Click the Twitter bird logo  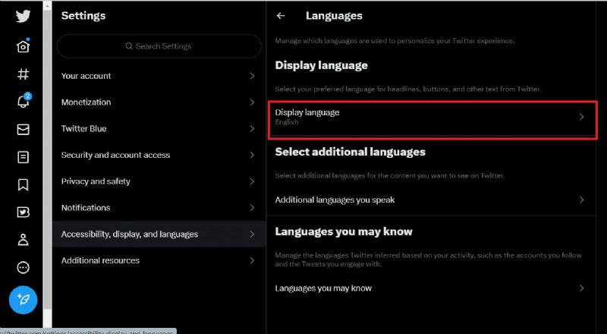(23, 16)
